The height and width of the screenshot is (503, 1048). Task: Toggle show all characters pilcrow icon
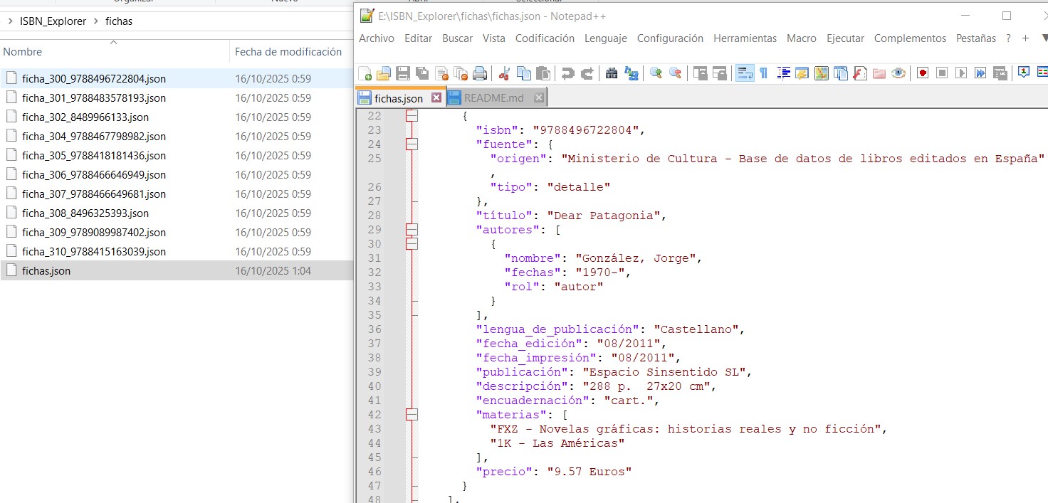(x=763, y=73)
